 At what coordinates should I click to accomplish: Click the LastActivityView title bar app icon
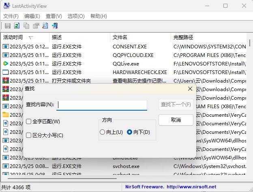7,6
